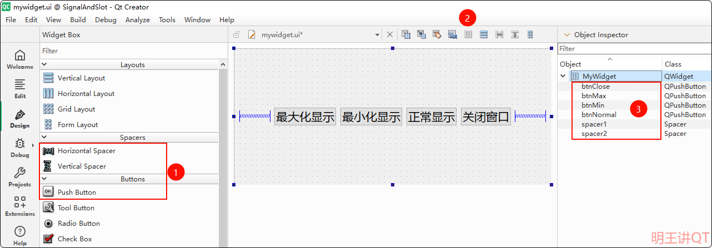712x248 pixels.
Task: Sort by the Object column header
Action: click(610, 63)
